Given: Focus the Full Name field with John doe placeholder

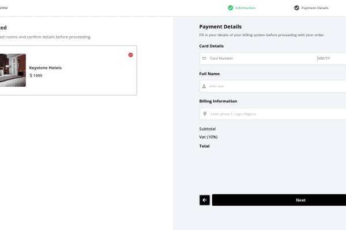Looking at the screenshot, I should click(x=273, y=86).
